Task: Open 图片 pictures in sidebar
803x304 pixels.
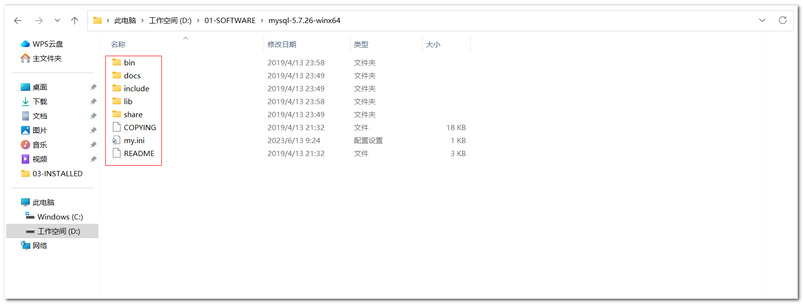Action: tap(34, 130)
